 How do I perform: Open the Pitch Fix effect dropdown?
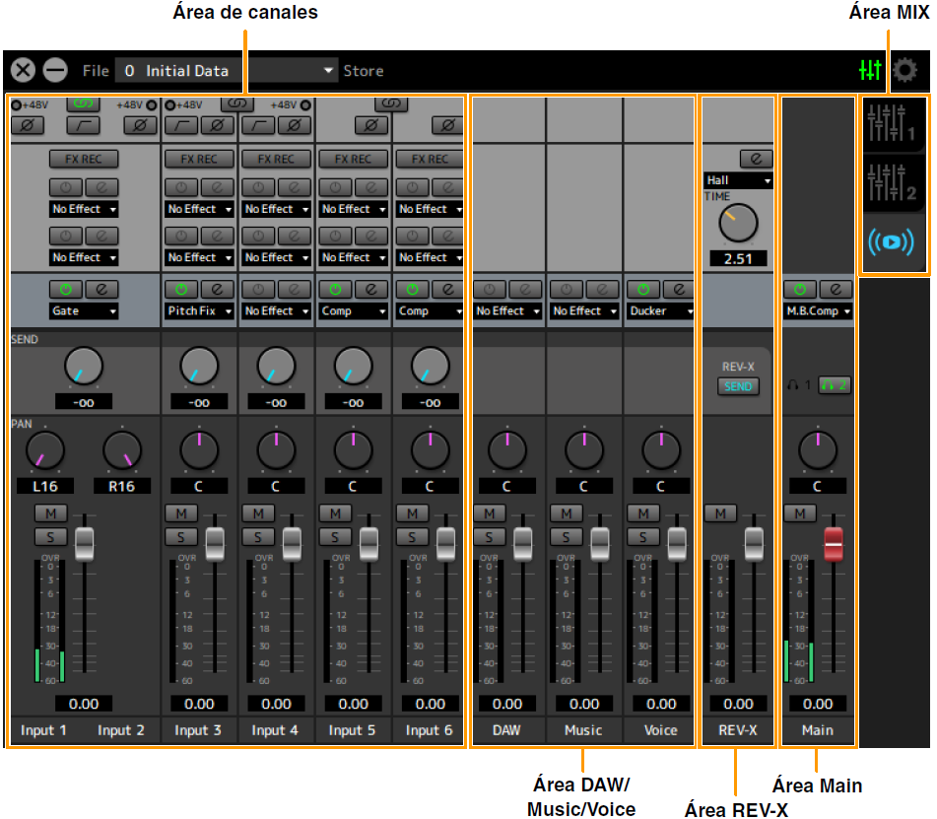click(x=199, y=311)
